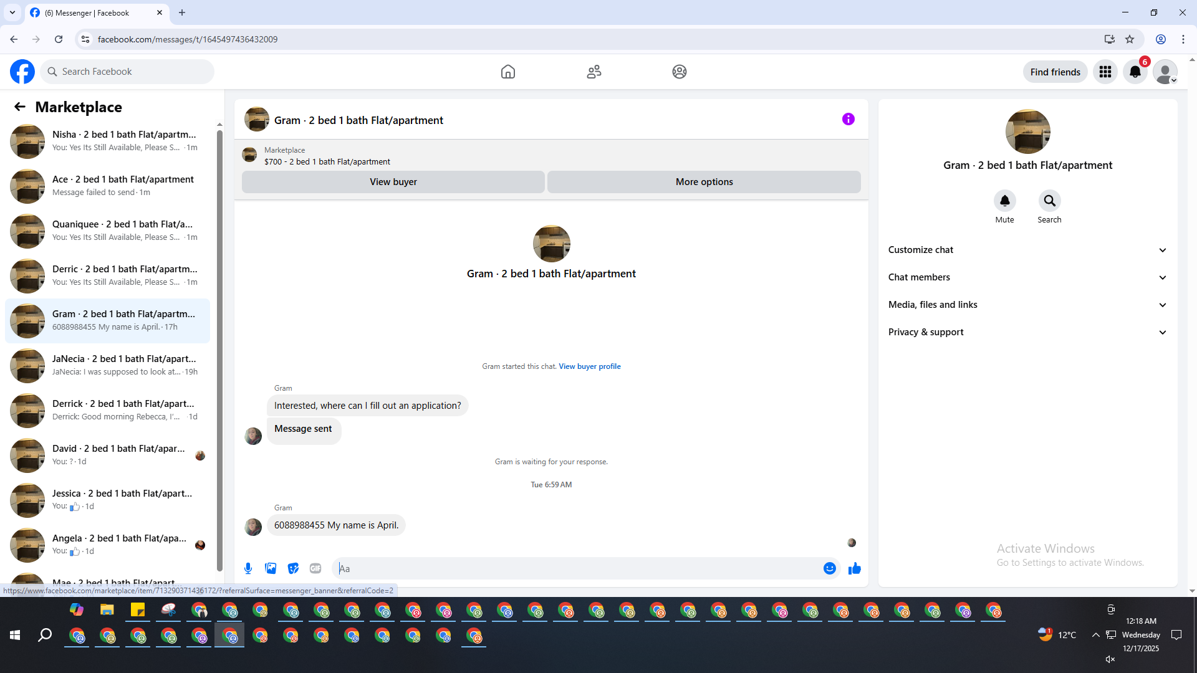Search within the Gram conversation
The image size is (1197, 673).
coord(1050,201)
